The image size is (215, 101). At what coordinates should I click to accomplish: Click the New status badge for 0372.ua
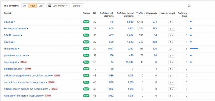tap(86, 22)
